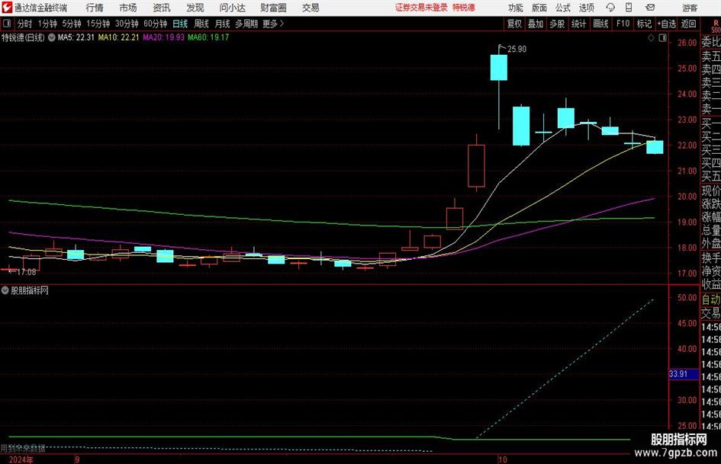Open the 功能 menu
Viewport: 721px width, 464px height.
point(516,8)
